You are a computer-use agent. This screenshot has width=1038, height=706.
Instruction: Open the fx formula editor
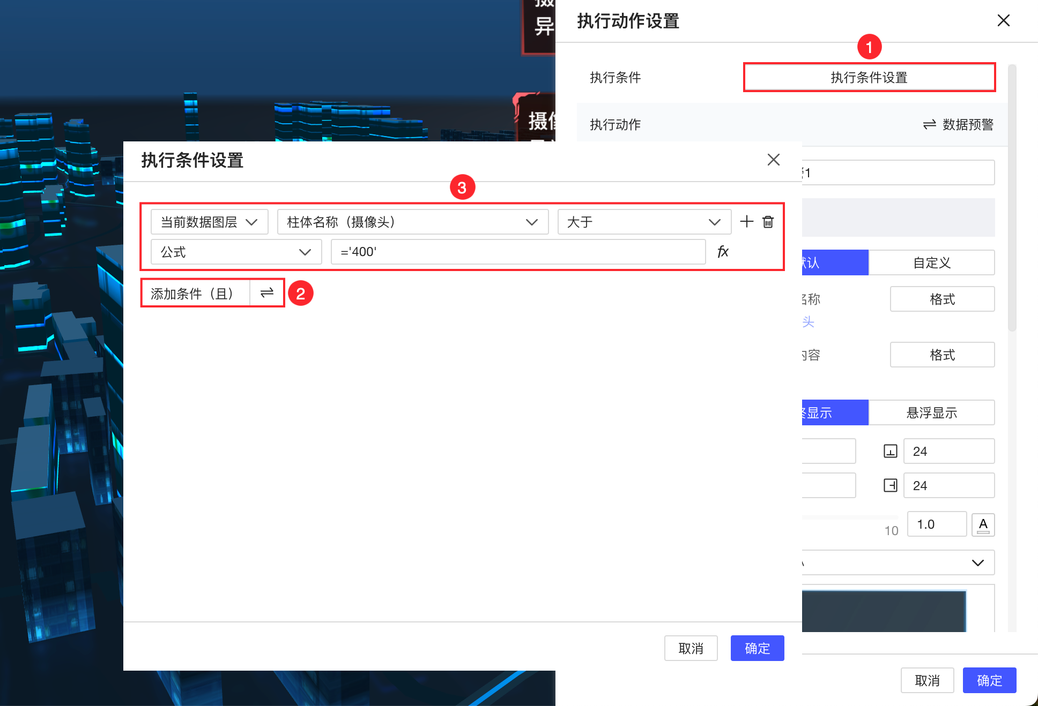(x=723, y=251)
